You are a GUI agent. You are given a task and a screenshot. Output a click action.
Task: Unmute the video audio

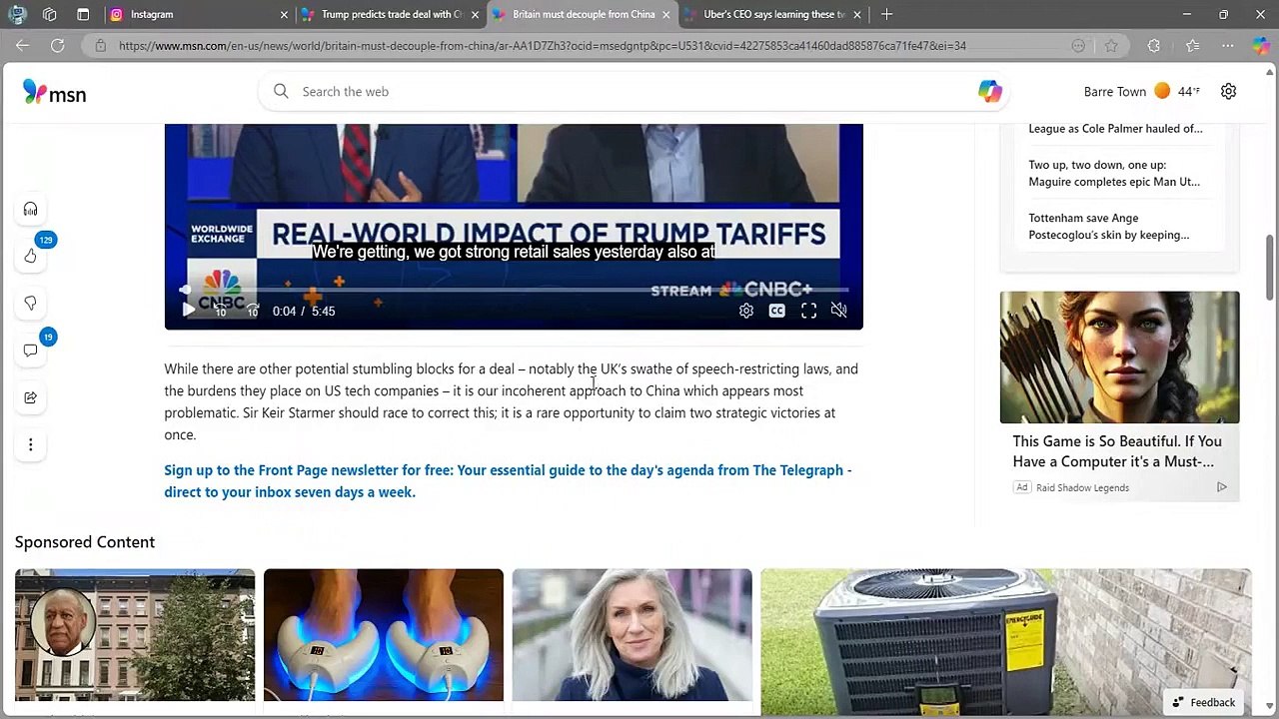click(838, 311)
